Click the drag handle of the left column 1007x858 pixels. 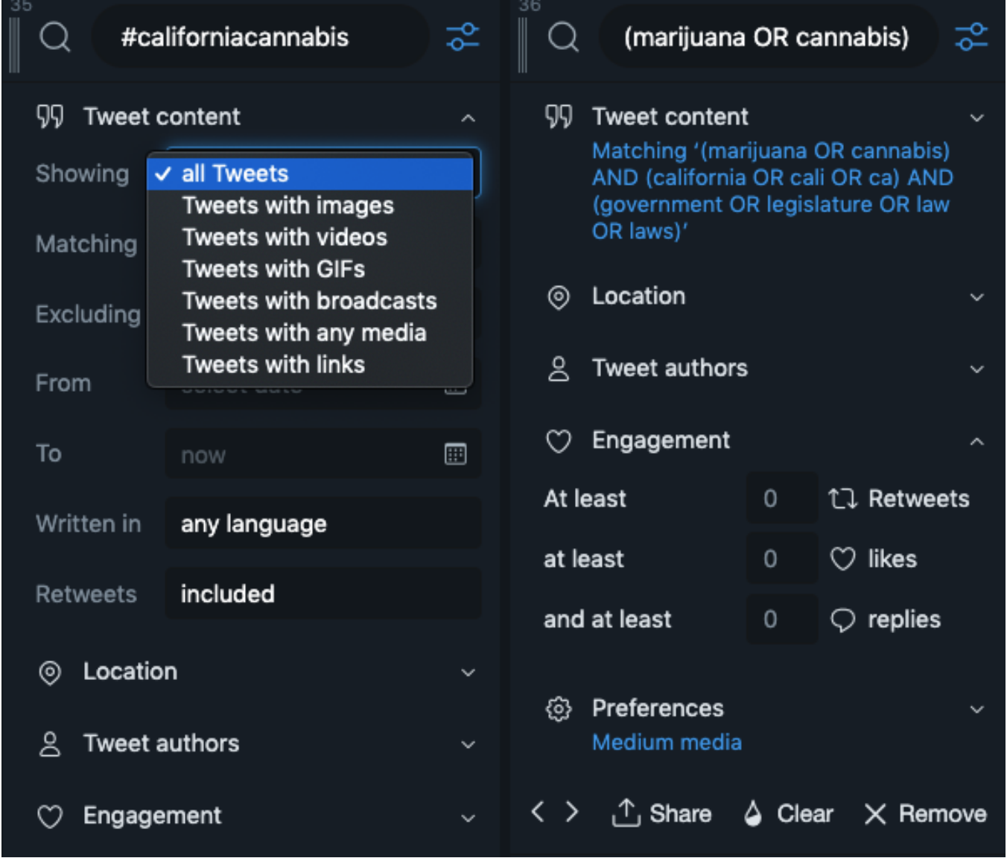(13, 46)
